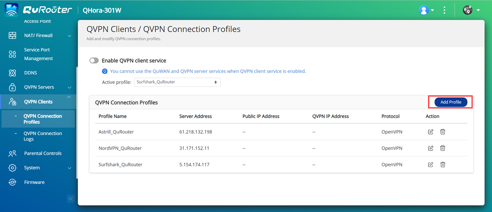Screen dimensions: 492x212
Task: Click the Server Address column header
Action: pos(196,116)
